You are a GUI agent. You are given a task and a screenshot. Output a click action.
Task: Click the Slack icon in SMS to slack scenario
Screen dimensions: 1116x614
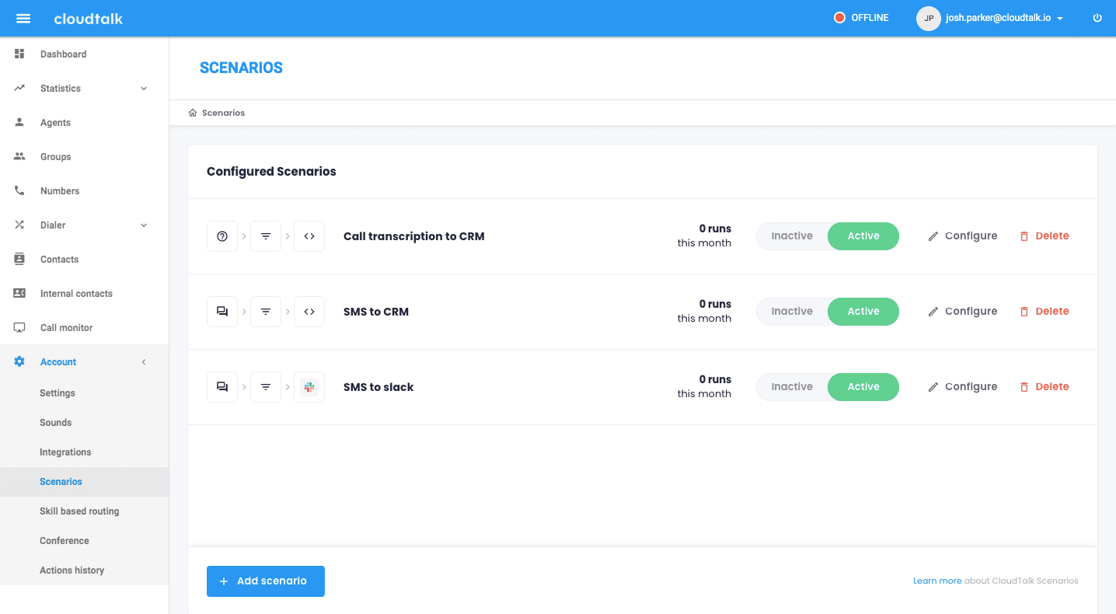[309, 386]
